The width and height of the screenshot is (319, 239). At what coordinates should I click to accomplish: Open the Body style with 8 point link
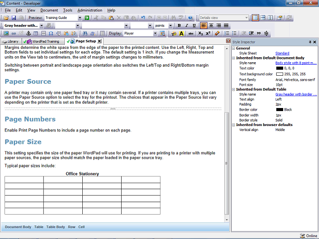[296, 63]
